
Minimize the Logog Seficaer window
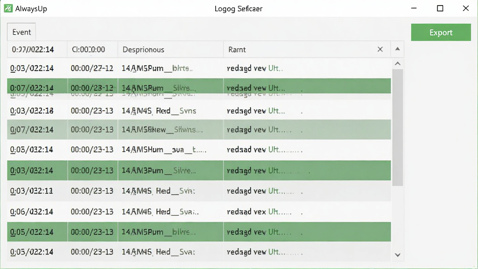[x=414, y=8]
